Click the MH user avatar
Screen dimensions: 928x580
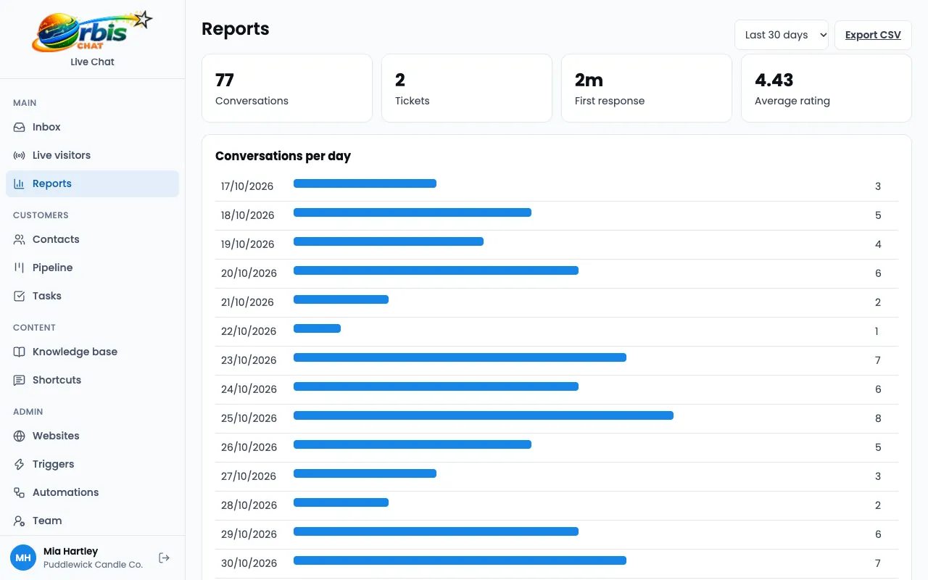pyautogui.click(x=23, y=558)
